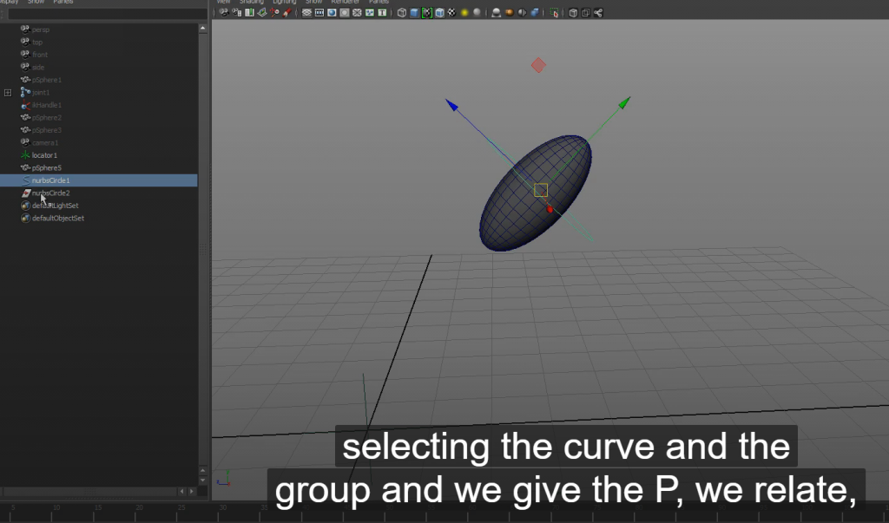Toggle Shadows grey sphere icon
This screenshot has height=523, width=889.
477,12
